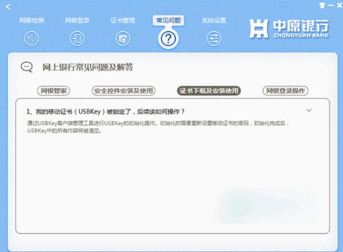Open the 网银登录 login icon

click(x=77, y=39)
